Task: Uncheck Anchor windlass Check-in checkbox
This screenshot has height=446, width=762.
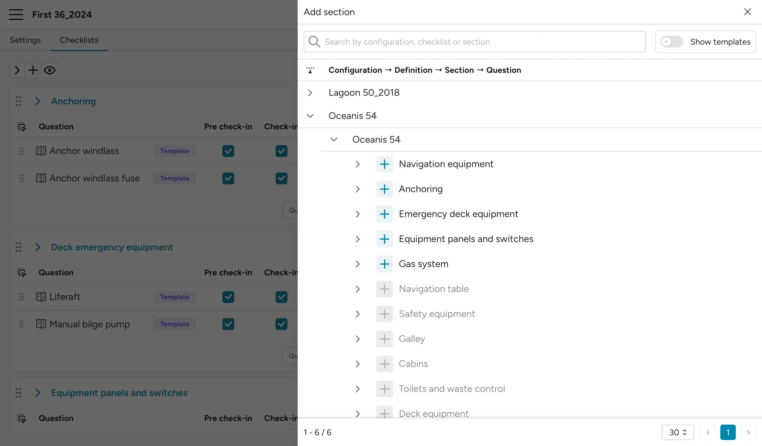Action: 281,151
